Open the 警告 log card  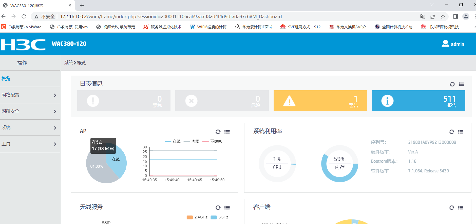320,101
